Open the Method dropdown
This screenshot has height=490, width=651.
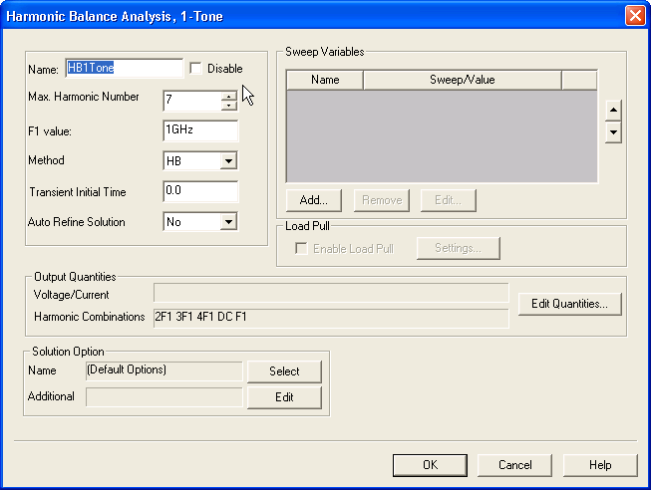tap(228, 161)
